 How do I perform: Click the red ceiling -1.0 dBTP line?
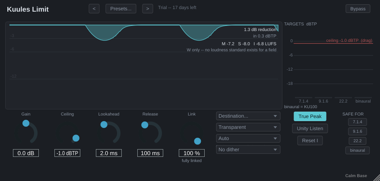coord(333,44)
